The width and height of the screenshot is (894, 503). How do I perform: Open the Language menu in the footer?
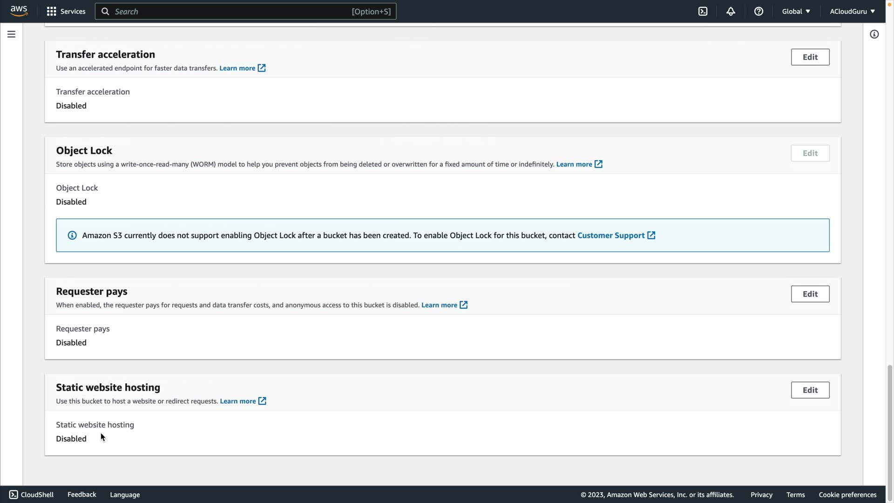(125, 495)
